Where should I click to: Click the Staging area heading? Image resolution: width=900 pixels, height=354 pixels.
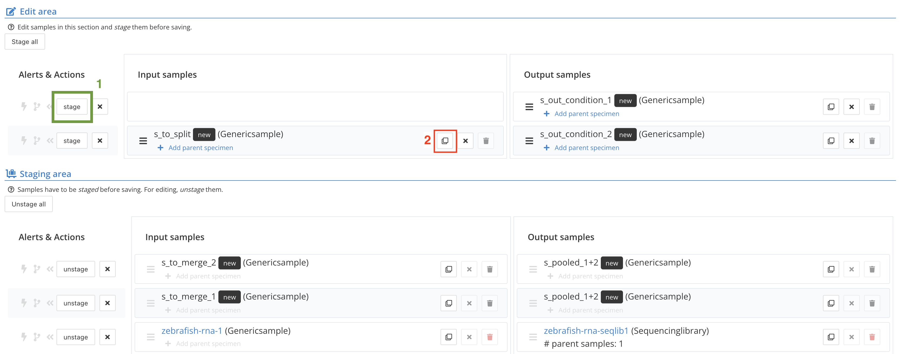[x=45, y=174]
